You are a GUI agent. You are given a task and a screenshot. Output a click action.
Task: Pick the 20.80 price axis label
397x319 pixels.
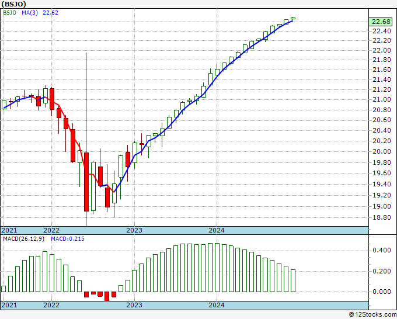382,110
